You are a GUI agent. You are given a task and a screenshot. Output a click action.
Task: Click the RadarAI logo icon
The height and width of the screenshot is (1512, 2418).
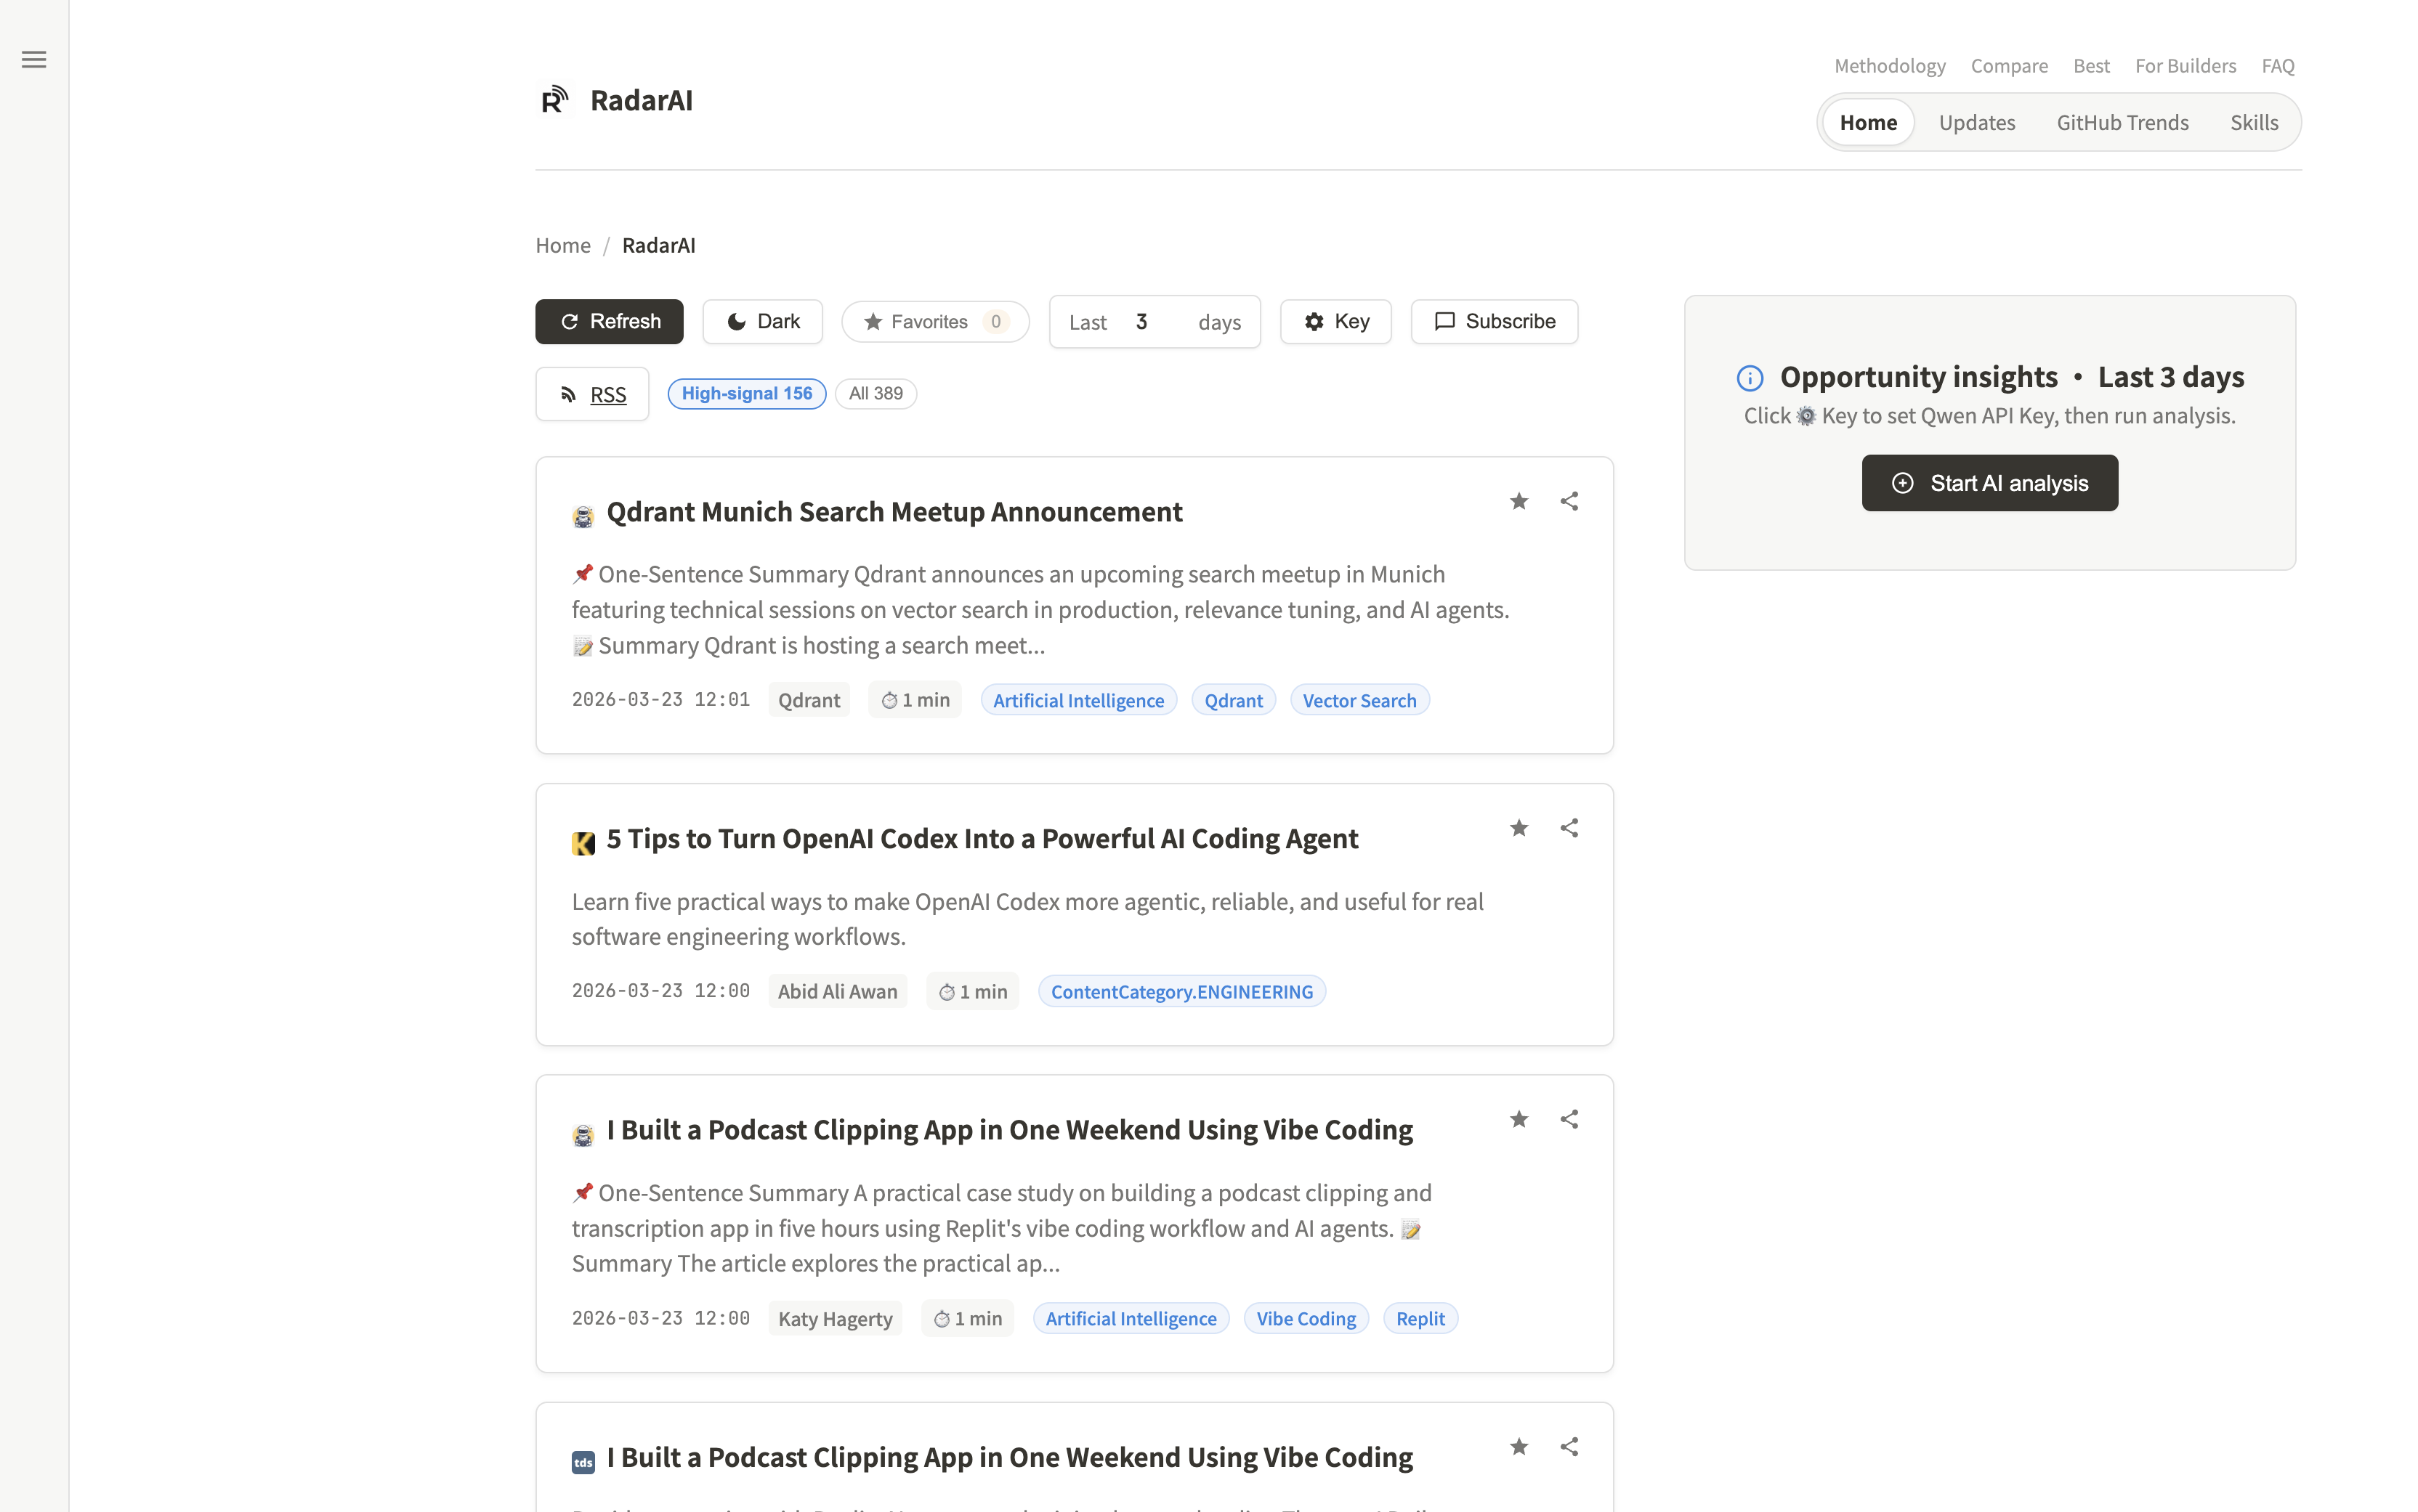click(554, 100)
